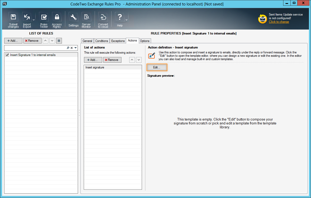Open the rules list menu icon
This screenshot has width=311, height=198.
click(59, 41)
